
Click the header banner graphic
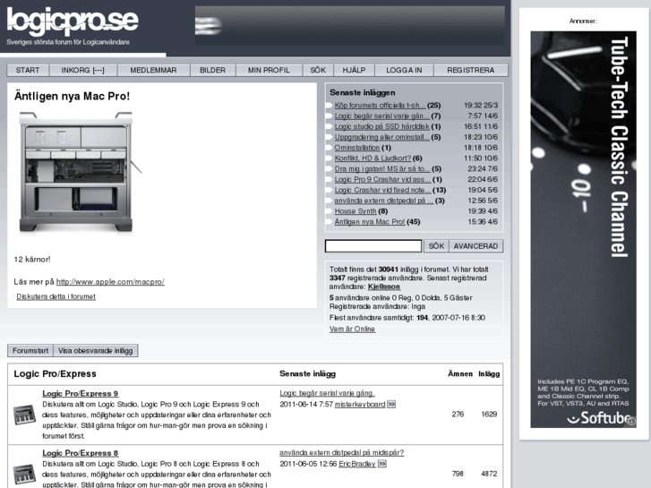[x=350, y=26]
